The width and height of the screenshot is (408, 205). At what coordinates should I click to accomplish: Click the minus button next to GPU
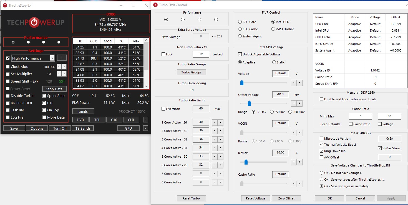pos(145,128)
